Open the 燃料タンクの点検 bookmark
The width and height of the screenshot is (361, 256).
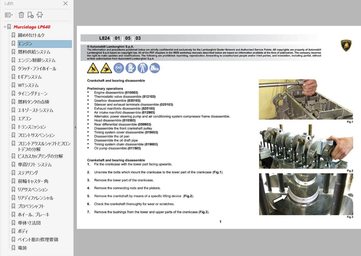click(33, 102)
